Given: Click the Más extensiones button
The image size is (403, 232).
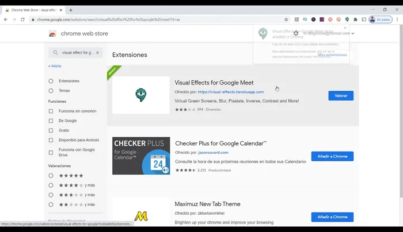Looking at the screenshot, I should tap(332, 55).
